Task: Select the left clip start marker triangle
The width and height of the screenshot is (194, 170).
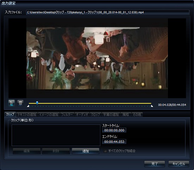Action: (28, 106)
